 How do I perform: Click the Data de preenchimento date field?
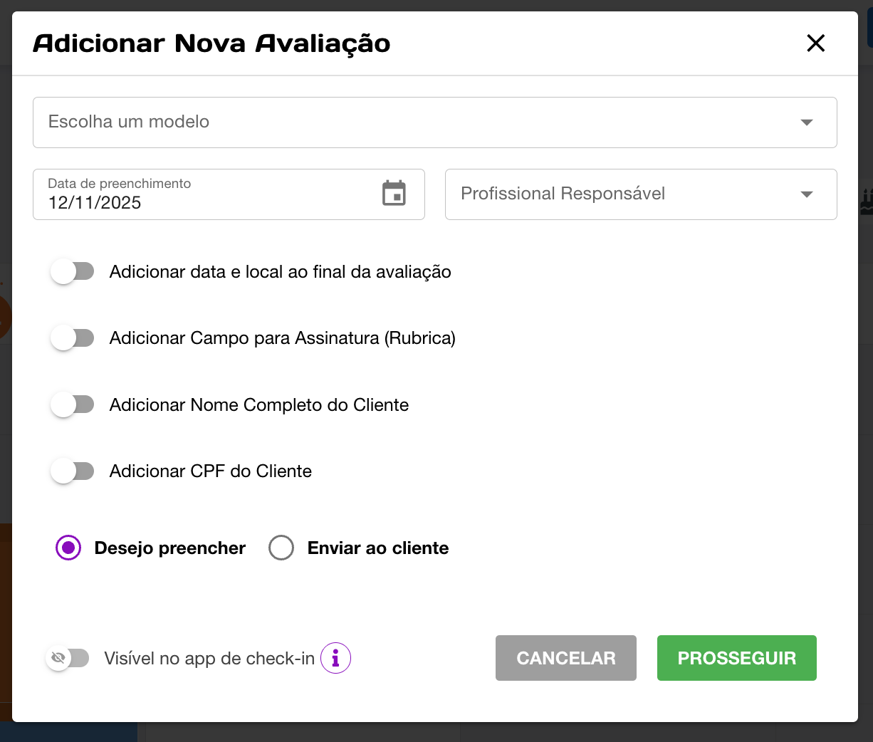(207, 194)
